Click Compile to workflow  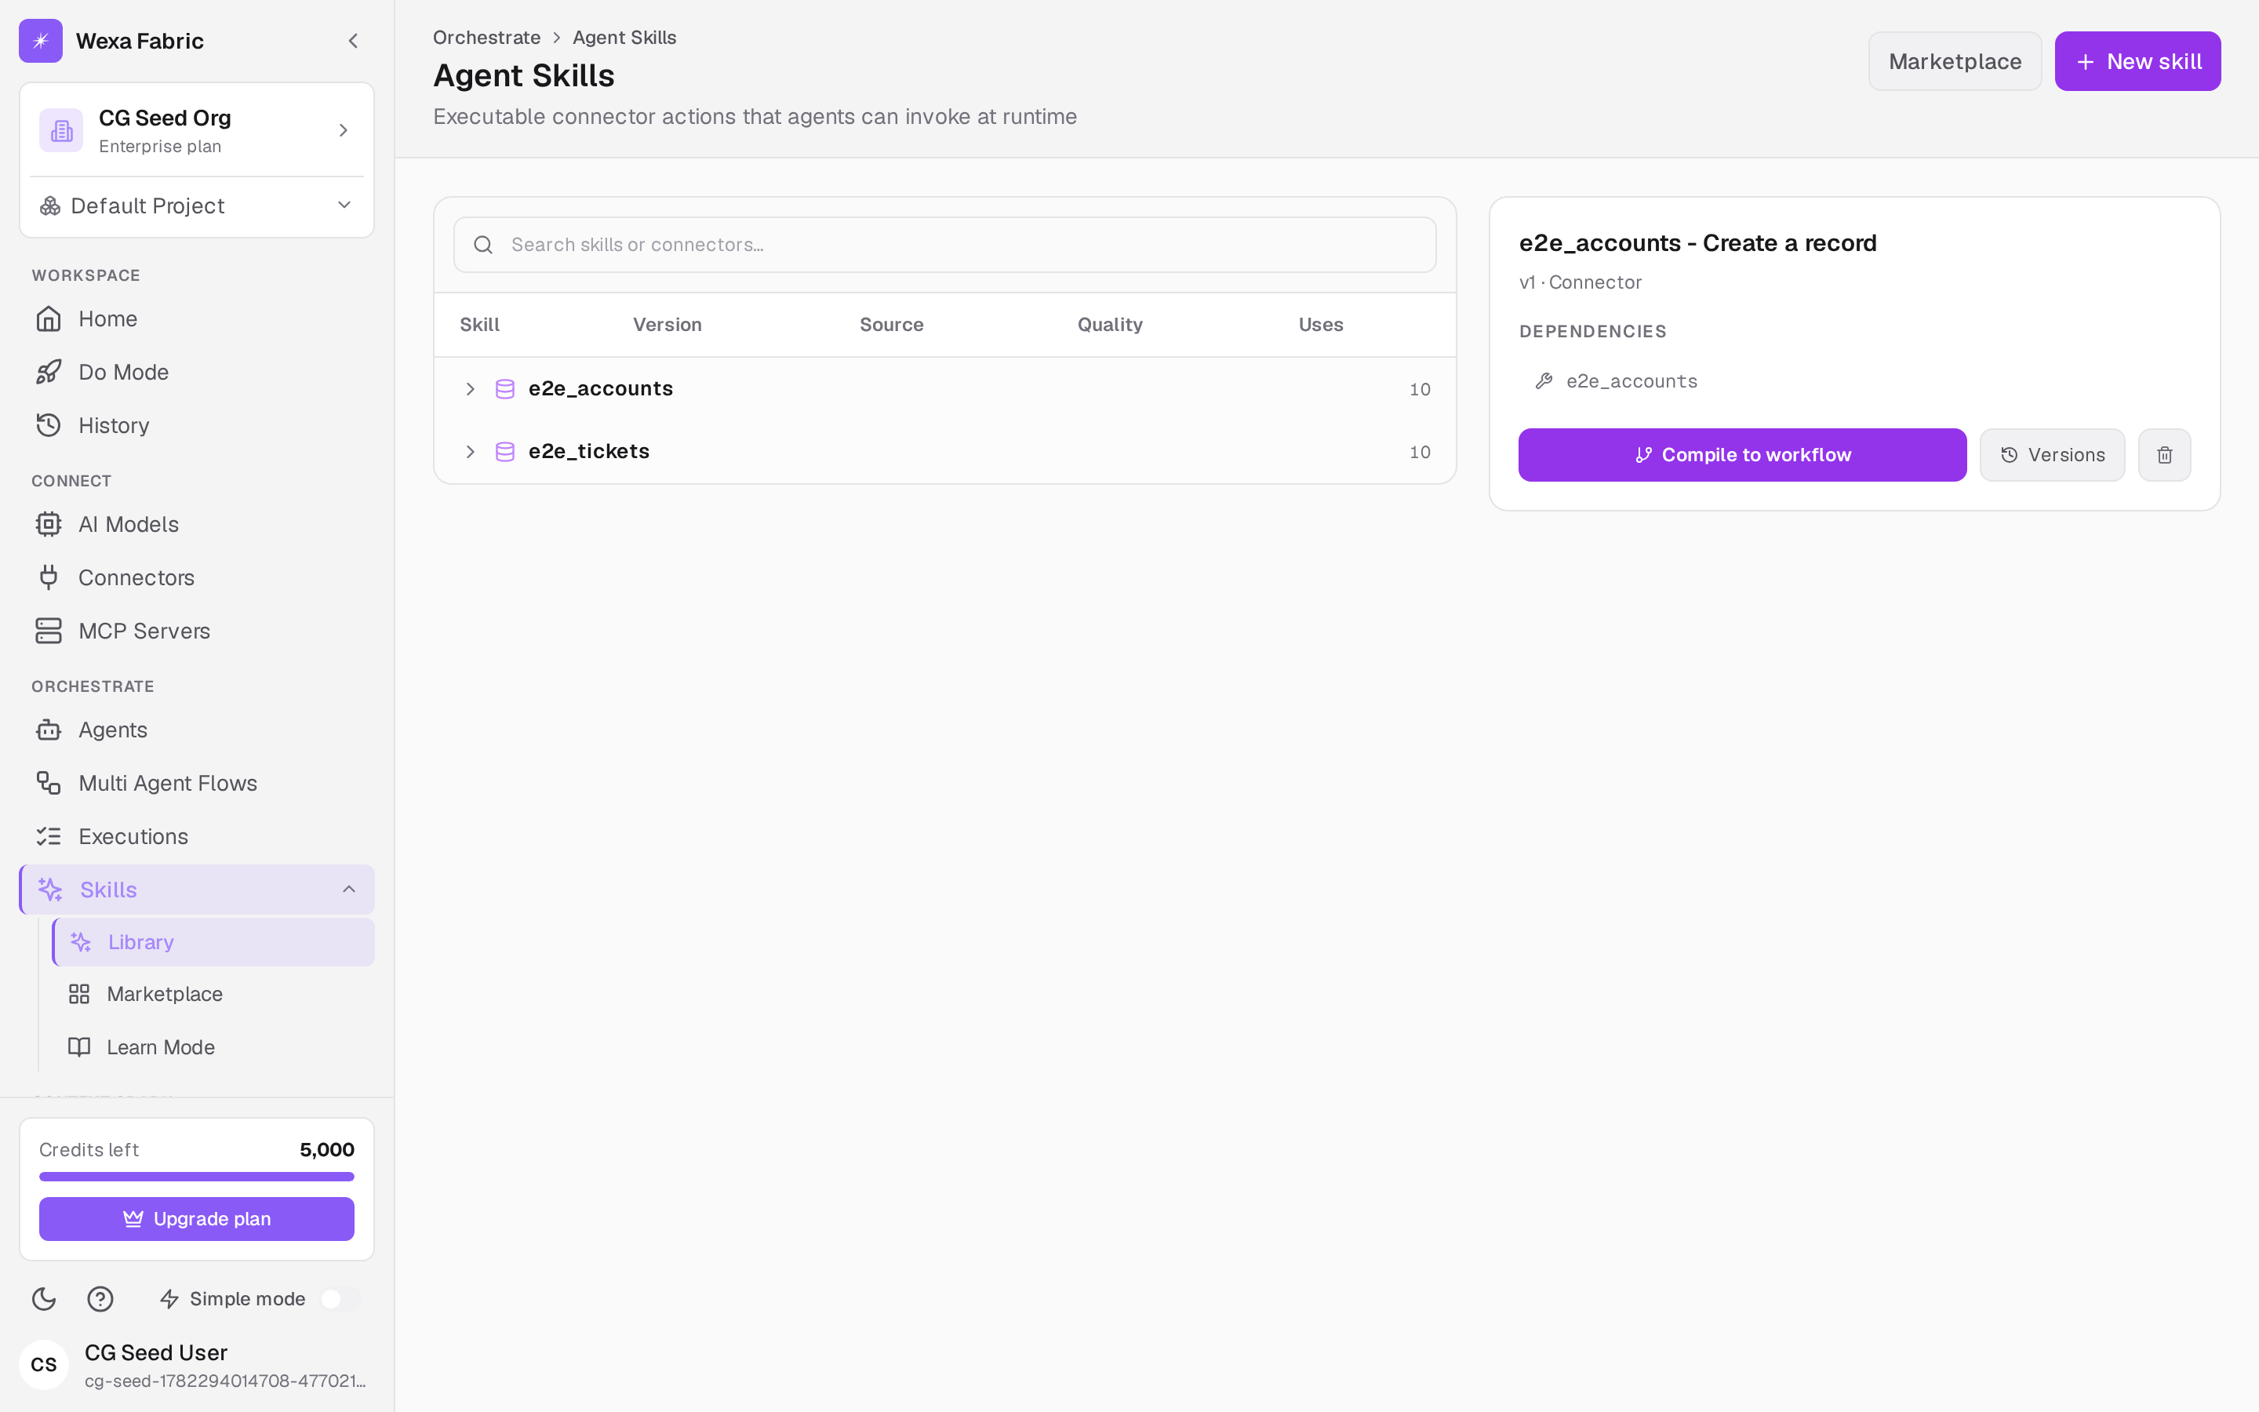pyautogui.click(x=1742, y=455)
